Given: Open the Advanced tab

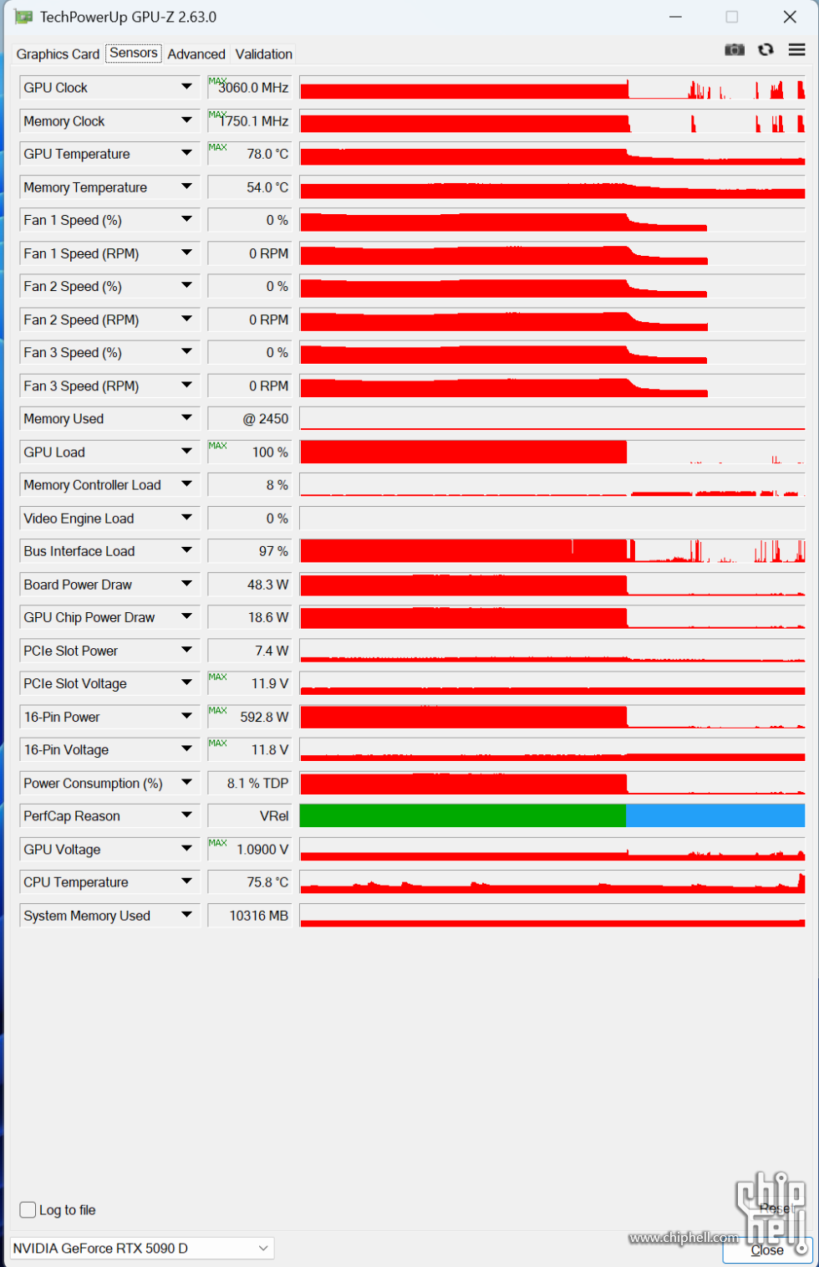Looking at the screenshot, I should pos(196,54).
